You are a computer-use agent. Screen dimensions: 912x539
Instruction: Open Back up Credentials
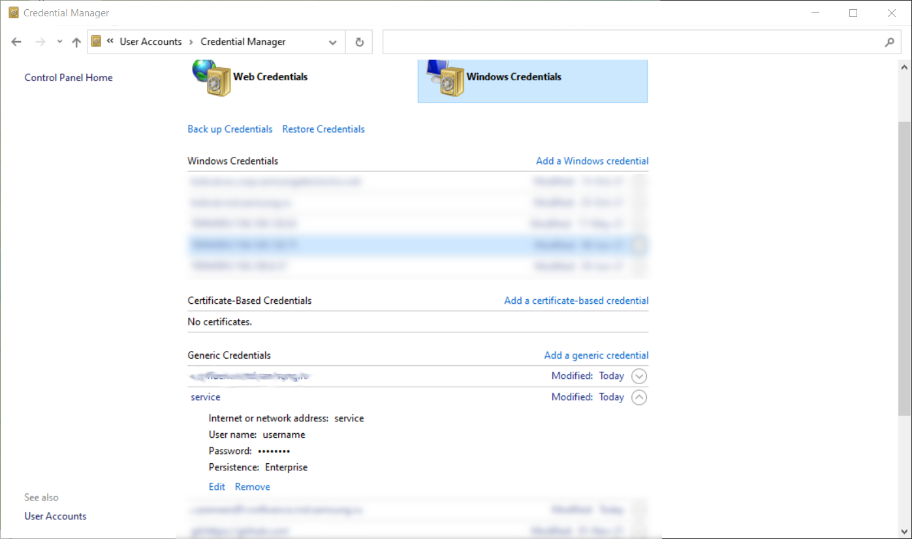(x=230, y=129)
